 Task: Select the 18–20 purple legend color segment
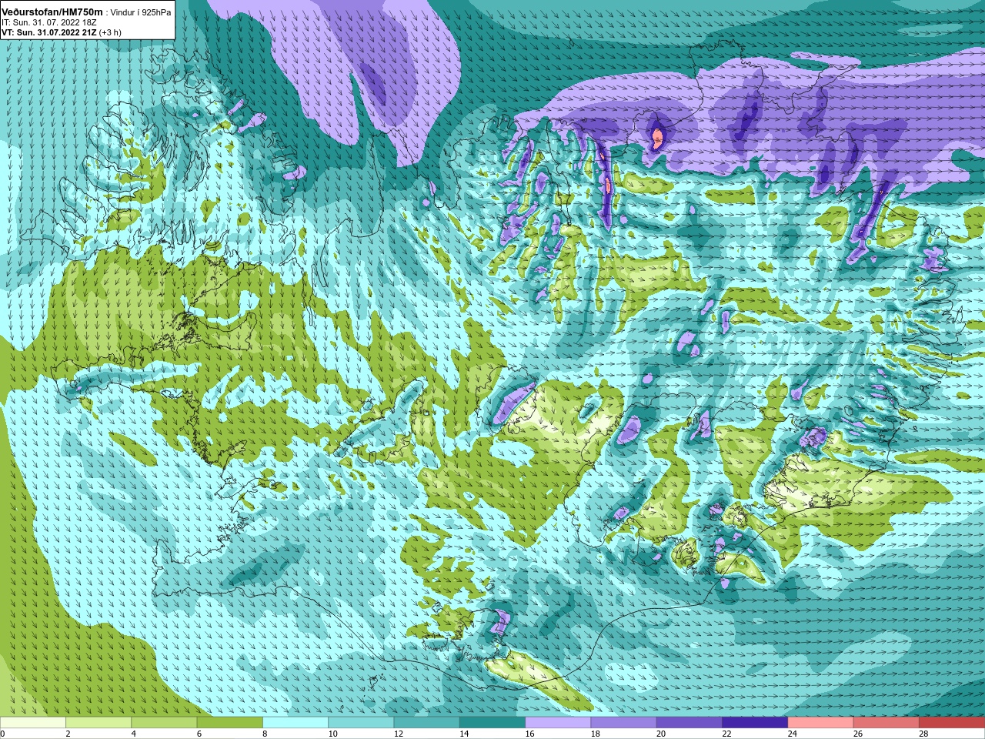(x=624, y=722)
